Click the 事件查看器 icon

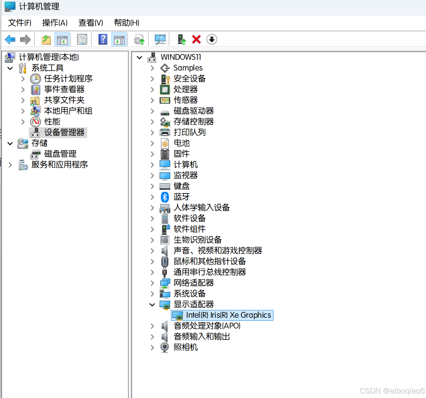pyautogui.click(x=36, y=89)
